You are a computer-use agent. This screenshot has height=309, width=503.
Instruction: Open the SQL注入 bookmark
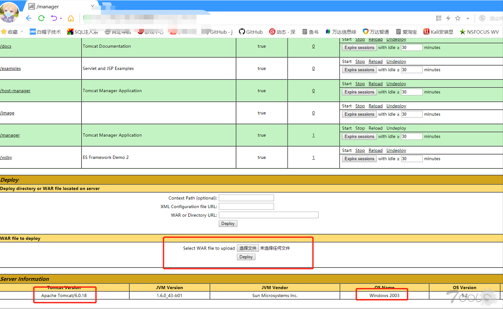pos(83,32)
